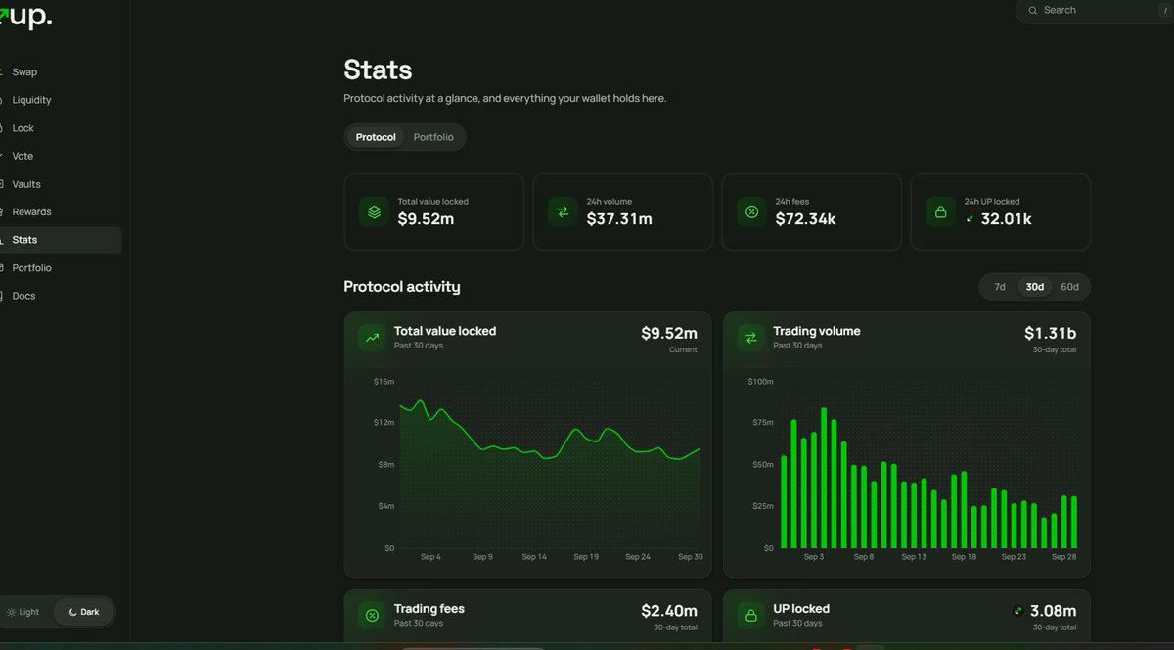The image size is (1174, 650).
Task: Click the $100m axis label
Action: pos(760,381)
